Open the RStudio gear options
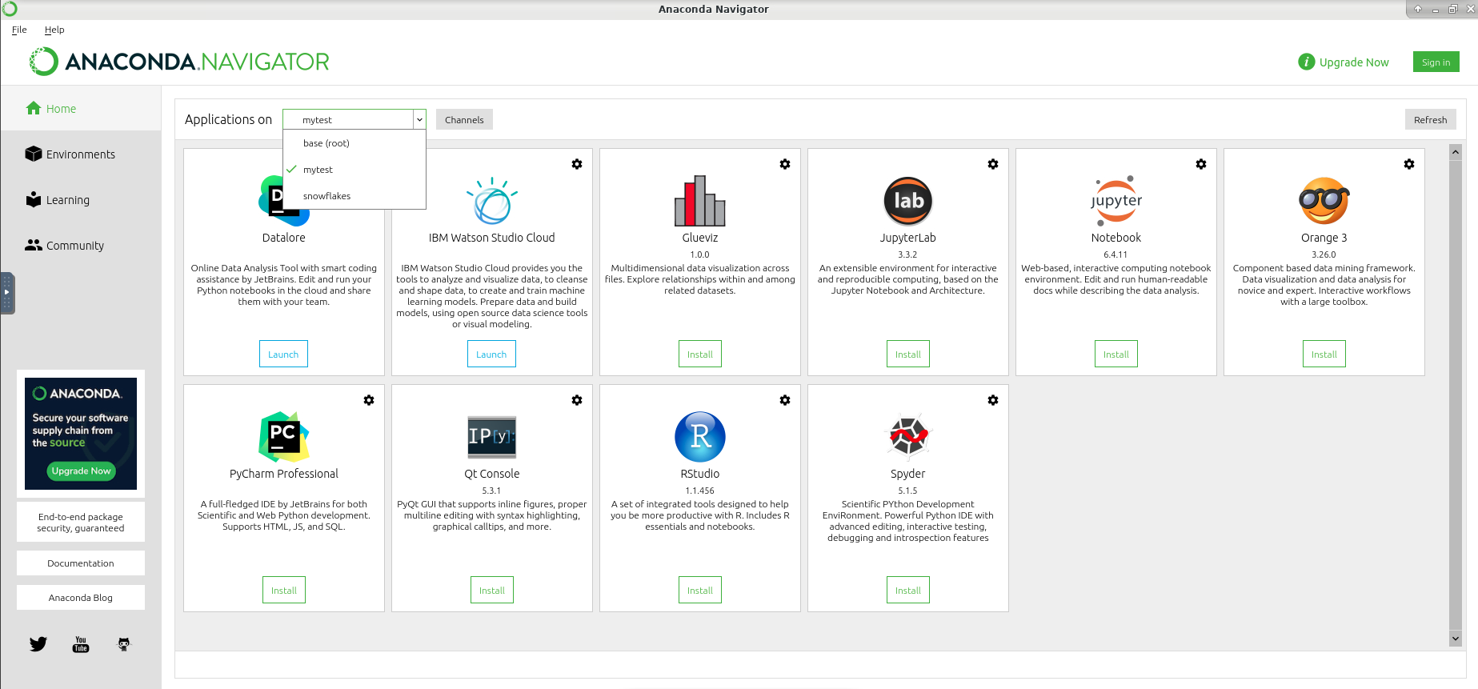 click(x=785, y=400)
